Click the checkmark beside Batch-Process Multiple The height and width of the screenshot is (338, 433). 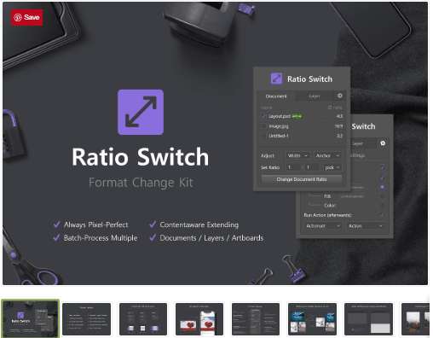coord(57,237)
